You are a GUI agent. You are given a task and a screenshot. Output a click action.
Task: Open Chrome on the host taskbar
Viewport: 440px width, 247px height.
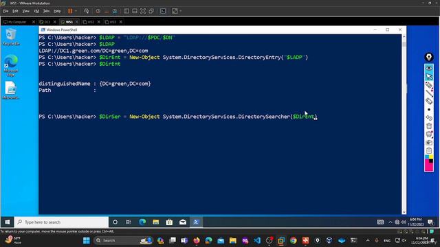(294, 240)
